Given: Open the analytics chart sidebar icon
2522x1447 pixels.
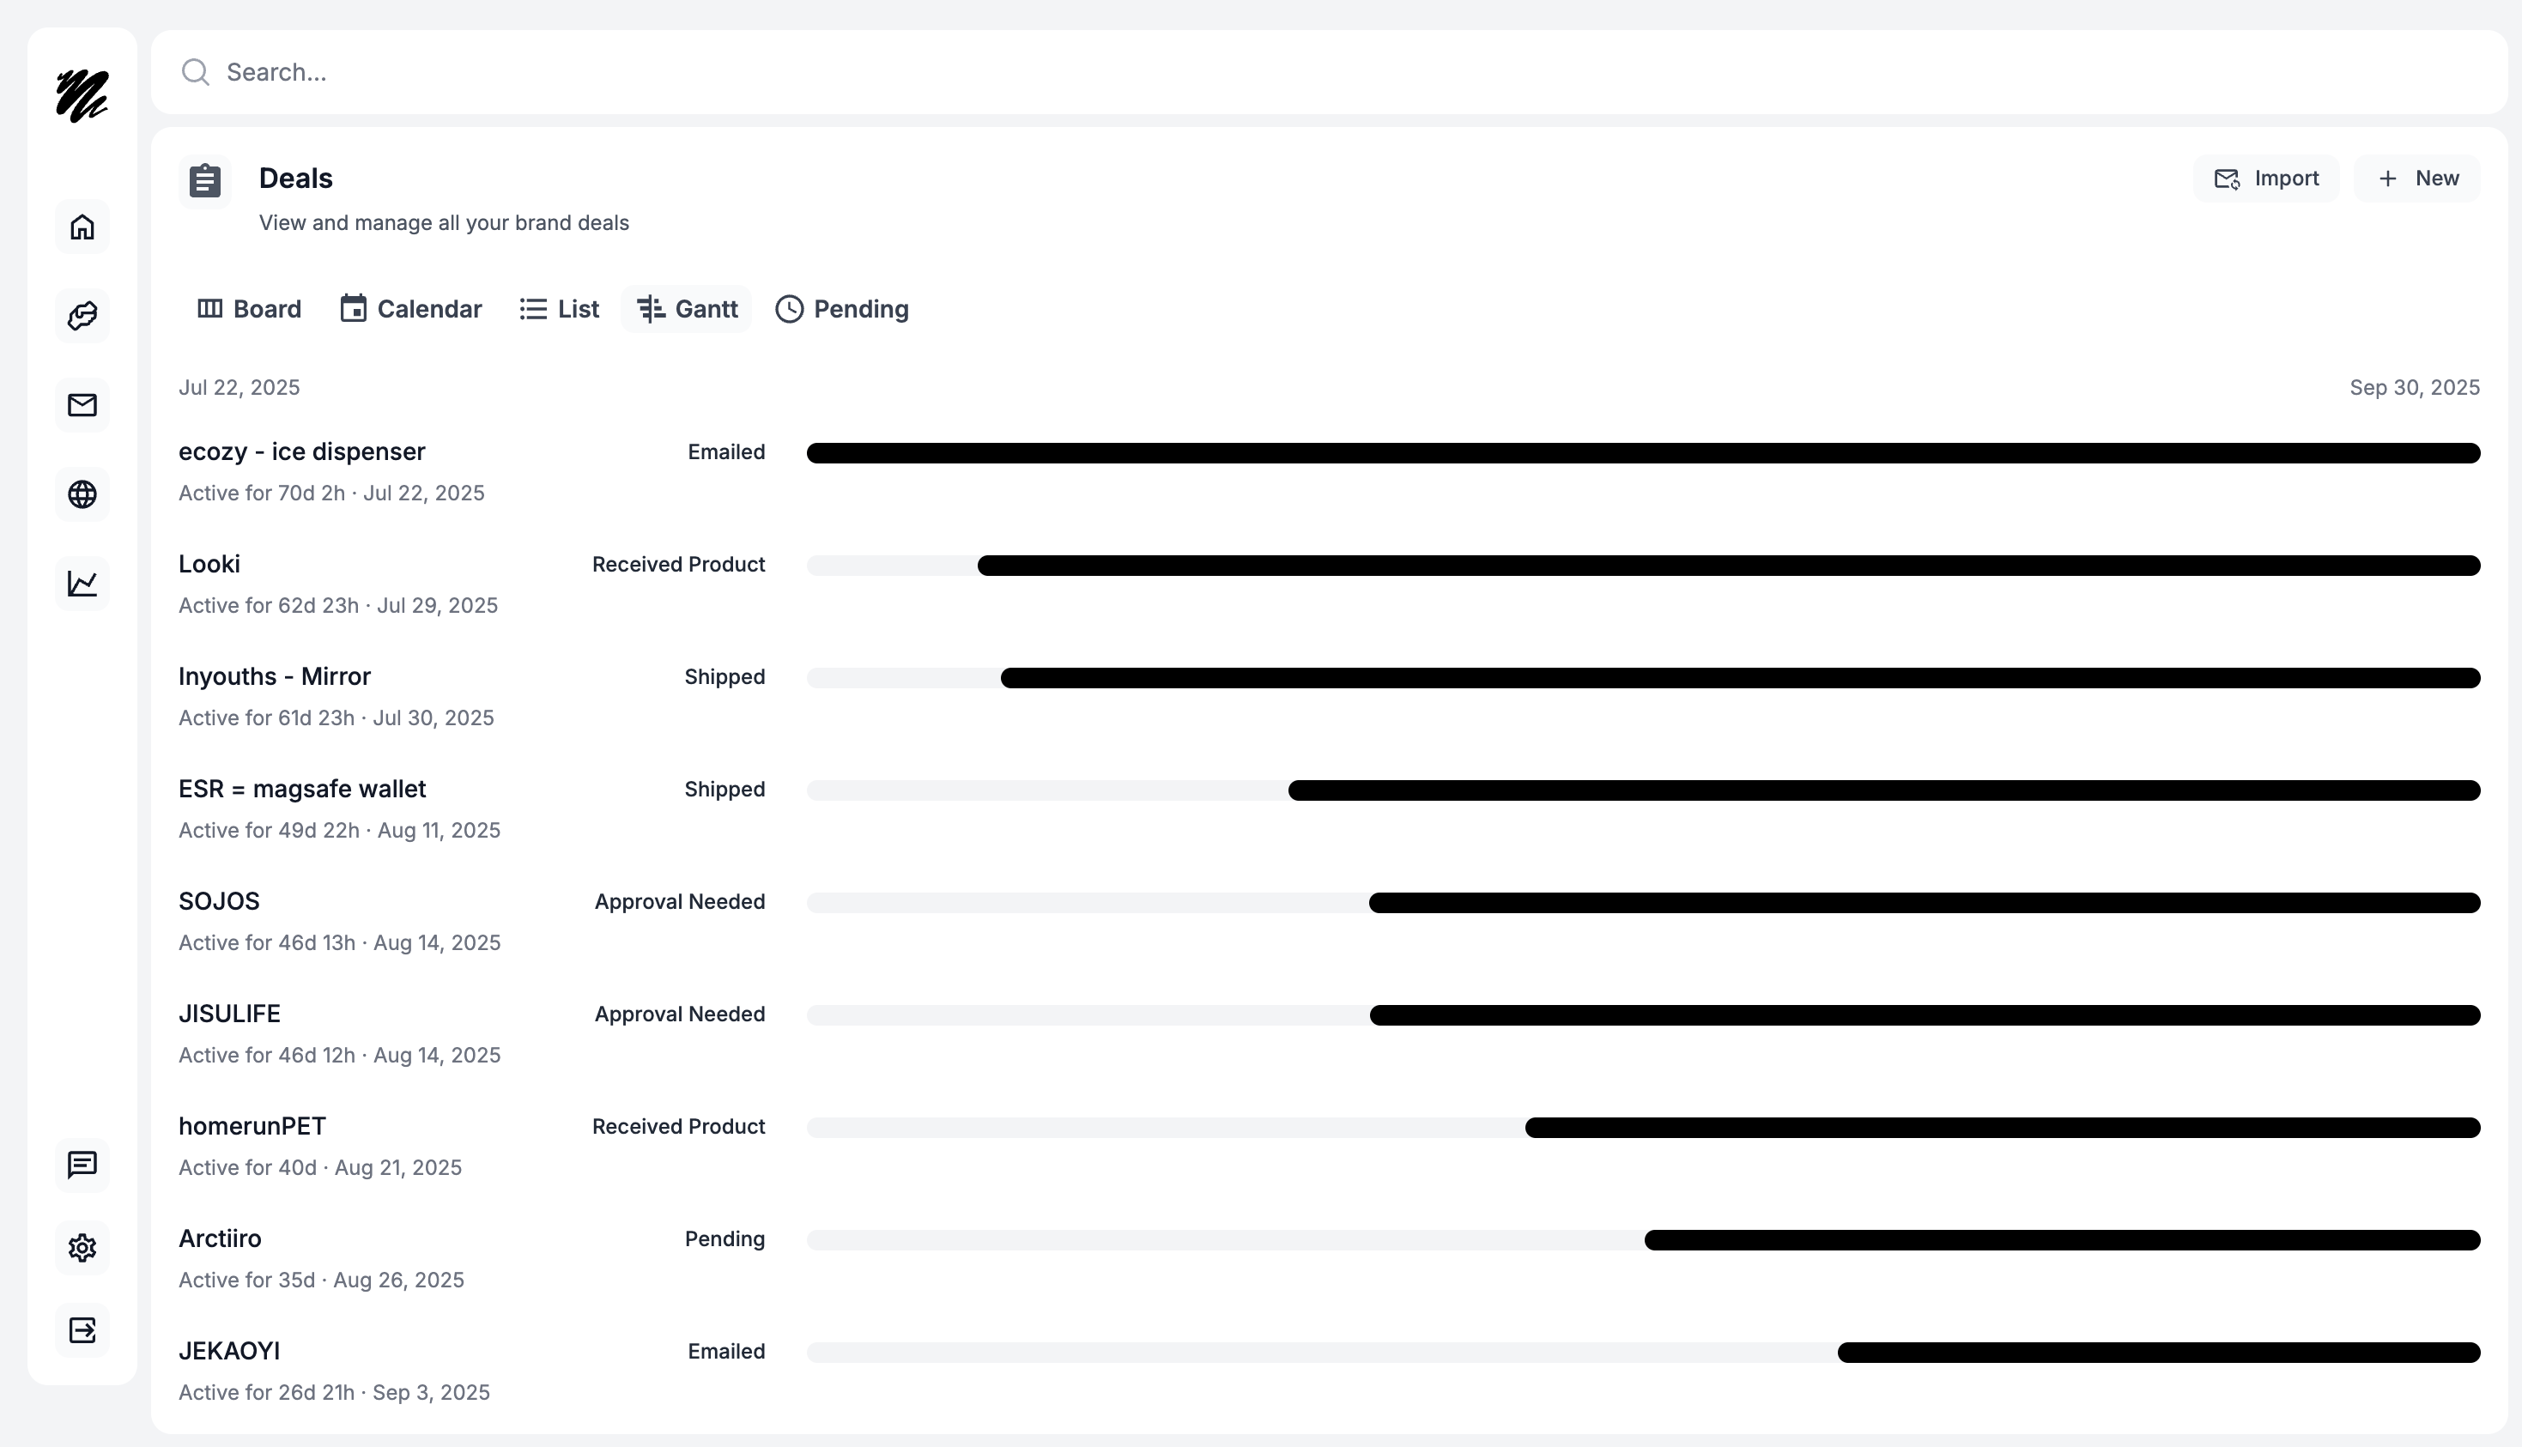Looking at the screenshot, I should (82, 584).
